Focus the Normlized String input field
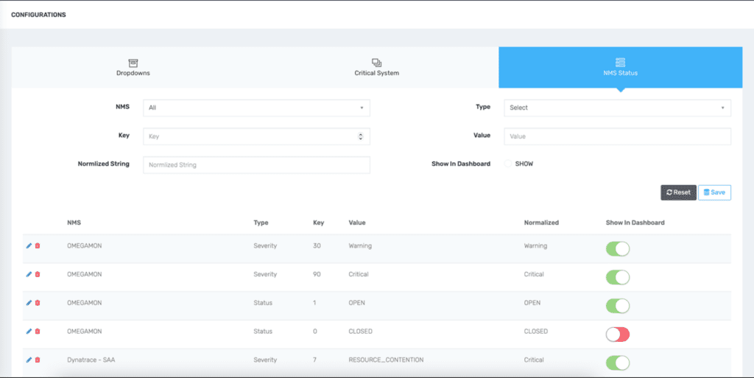 point(256,165)
